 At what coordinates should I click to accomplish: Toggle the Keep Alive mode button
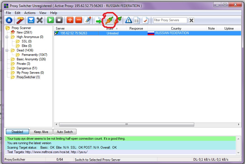[41, 132]
